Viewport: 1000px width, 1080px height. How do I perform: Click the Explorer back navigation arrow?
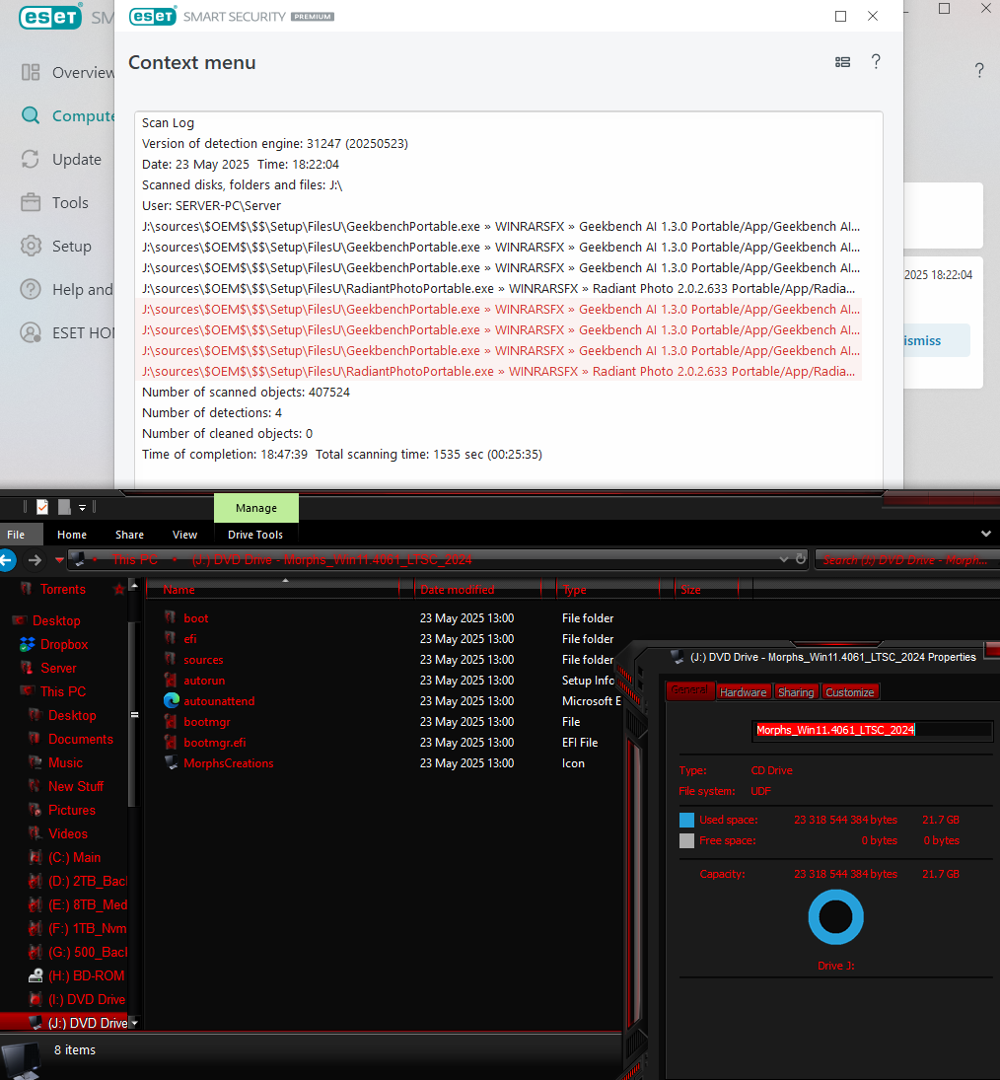click(x=8, y=560)
